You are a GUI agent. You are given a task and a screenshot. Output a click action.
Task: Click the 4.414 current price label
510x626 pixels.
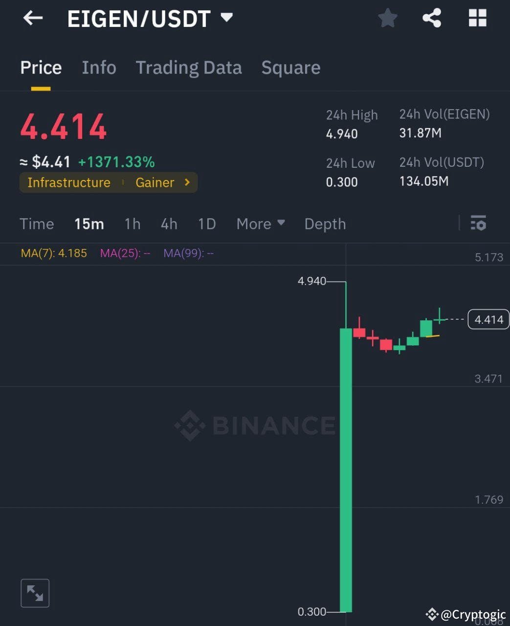[x=488, y=319]
